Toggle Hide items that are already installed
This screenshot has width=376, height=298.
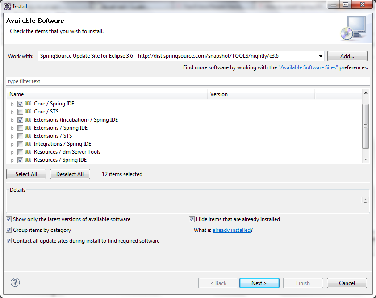point(192,219)
